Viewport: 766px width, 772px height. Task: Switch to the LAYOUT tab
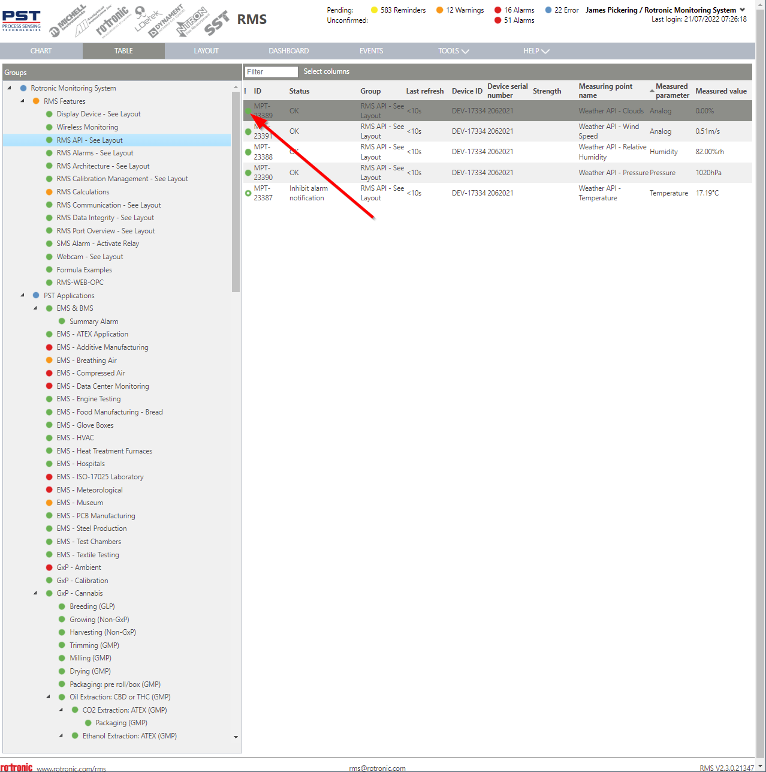coord(206,51)
